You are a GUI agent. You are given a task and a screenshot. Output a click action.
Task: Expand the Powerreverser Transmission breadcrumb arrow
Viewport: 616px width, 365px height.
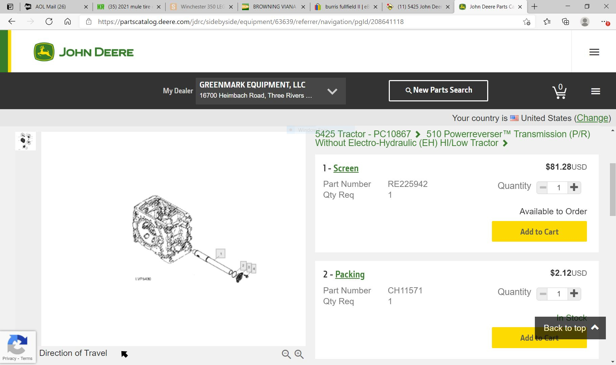point(505,143)
